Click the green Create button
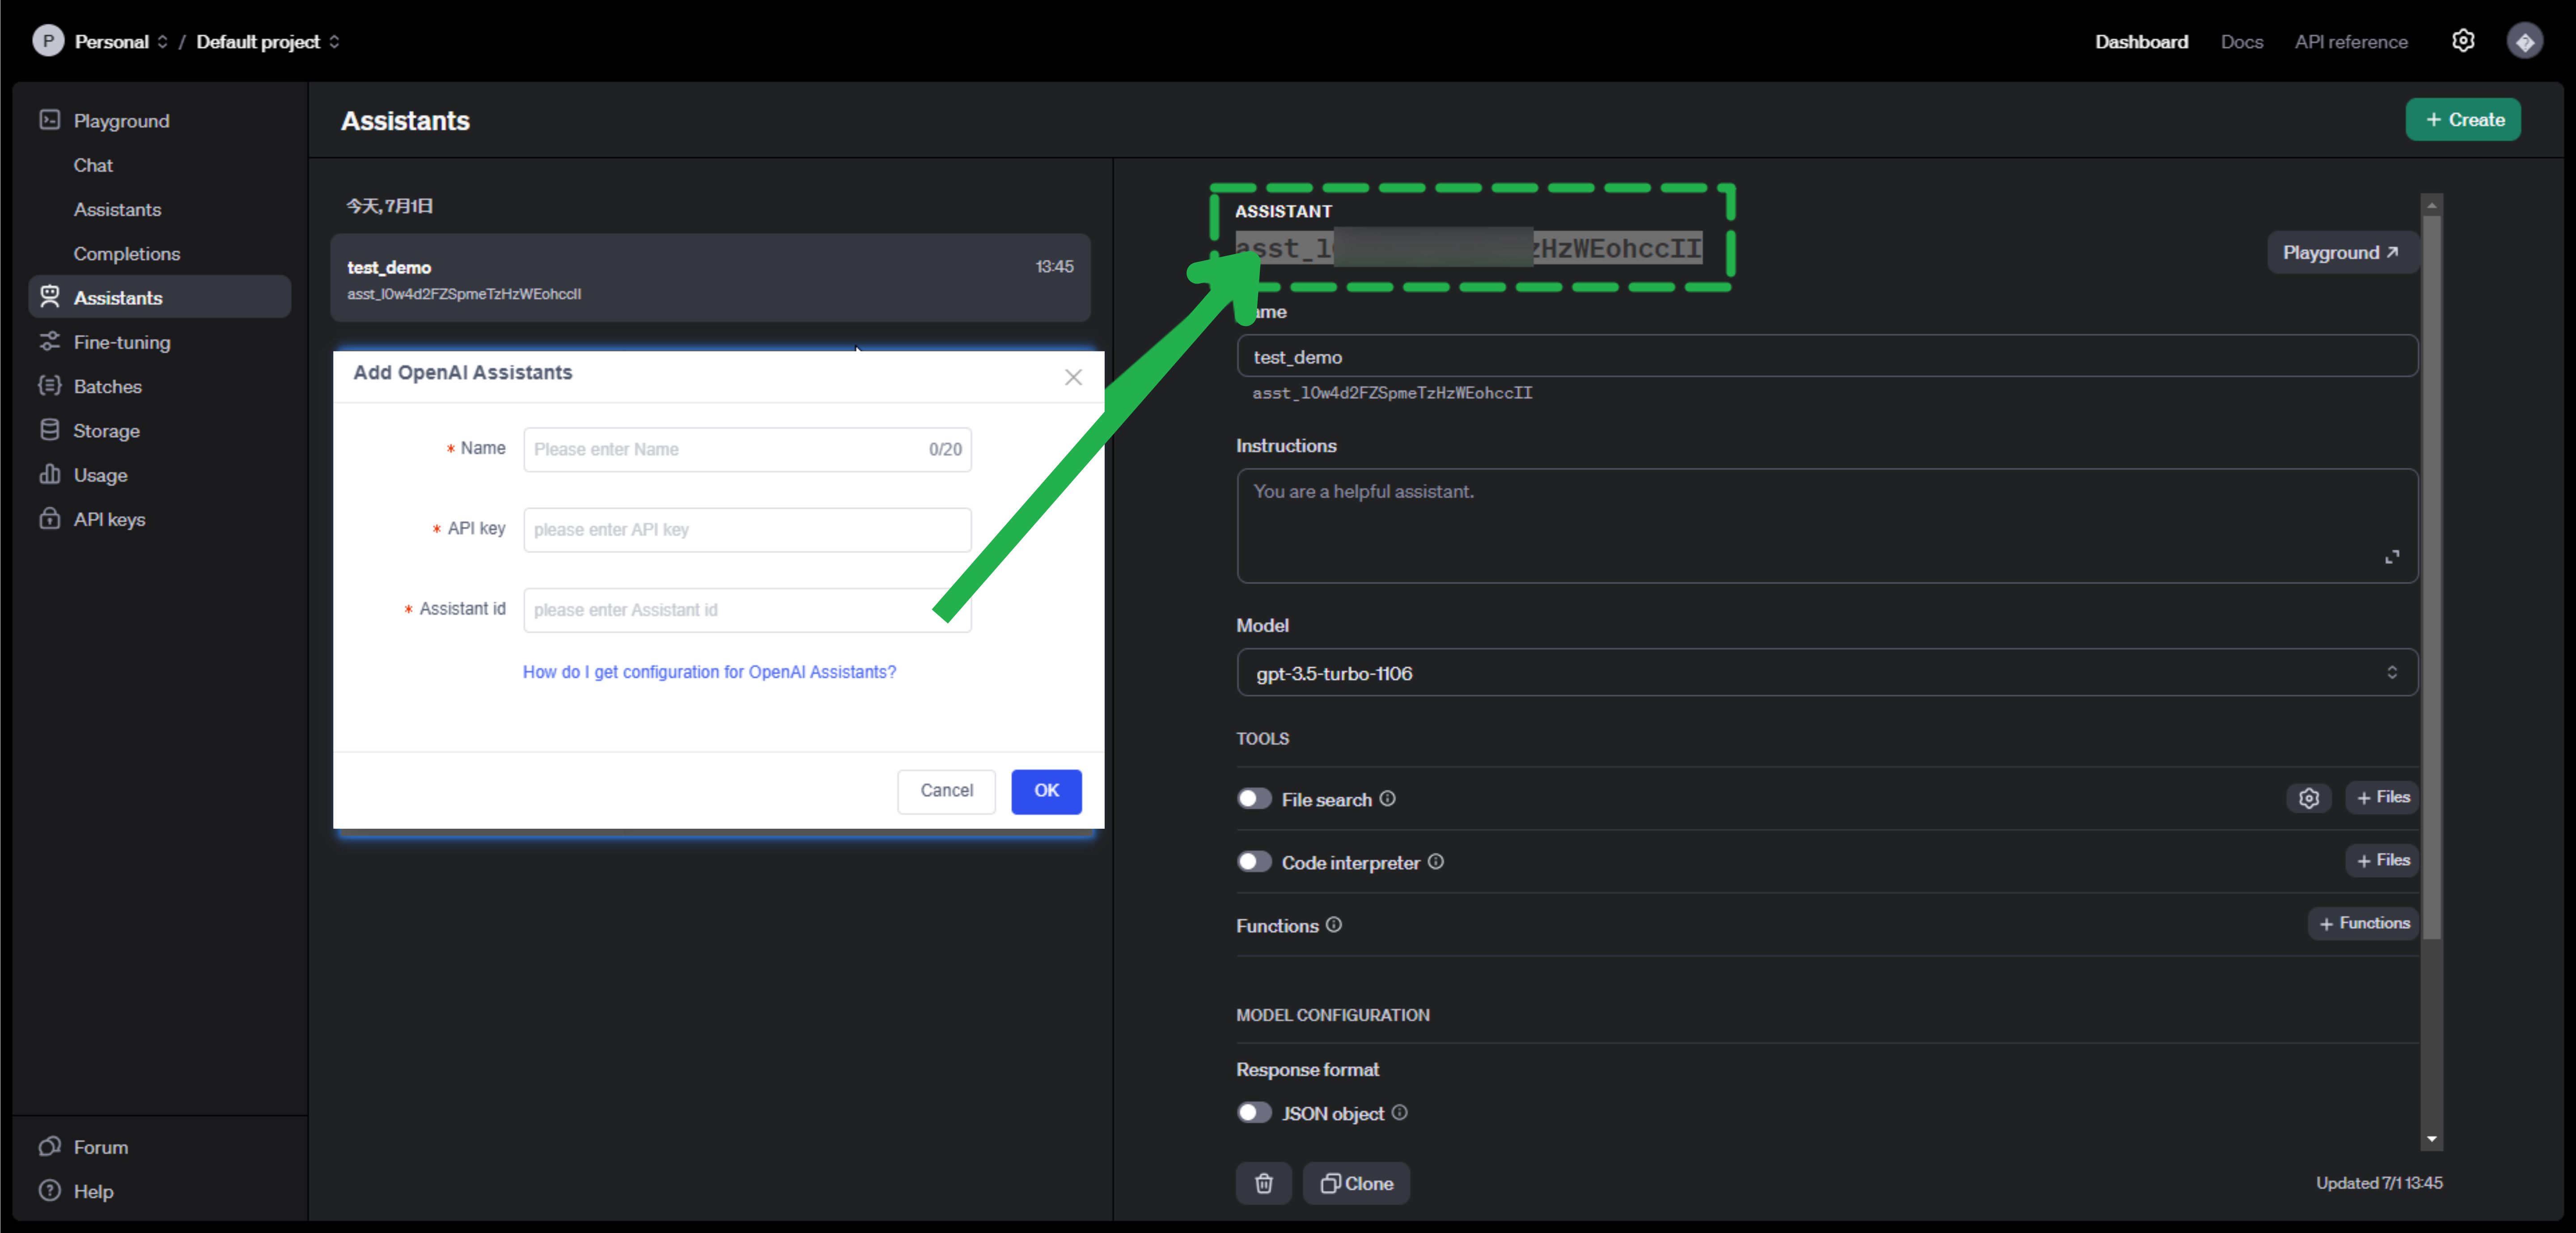 (x=2462, y=120)
